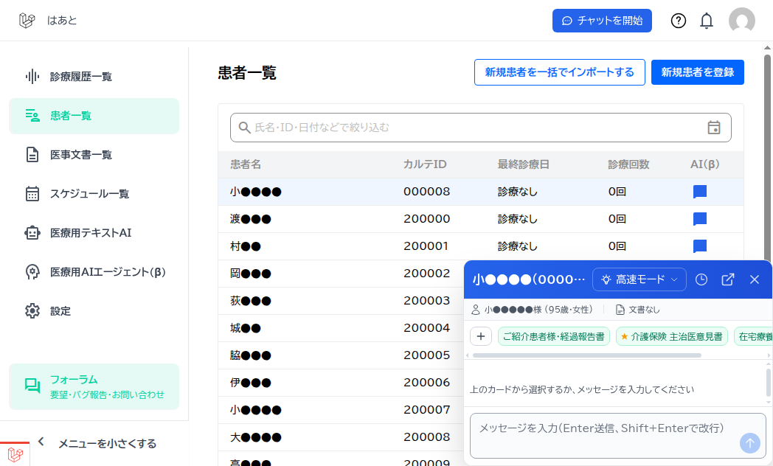The image size is (773, 466).
Task: Open the date picker in the search bar
Action: tap(714, 127)
